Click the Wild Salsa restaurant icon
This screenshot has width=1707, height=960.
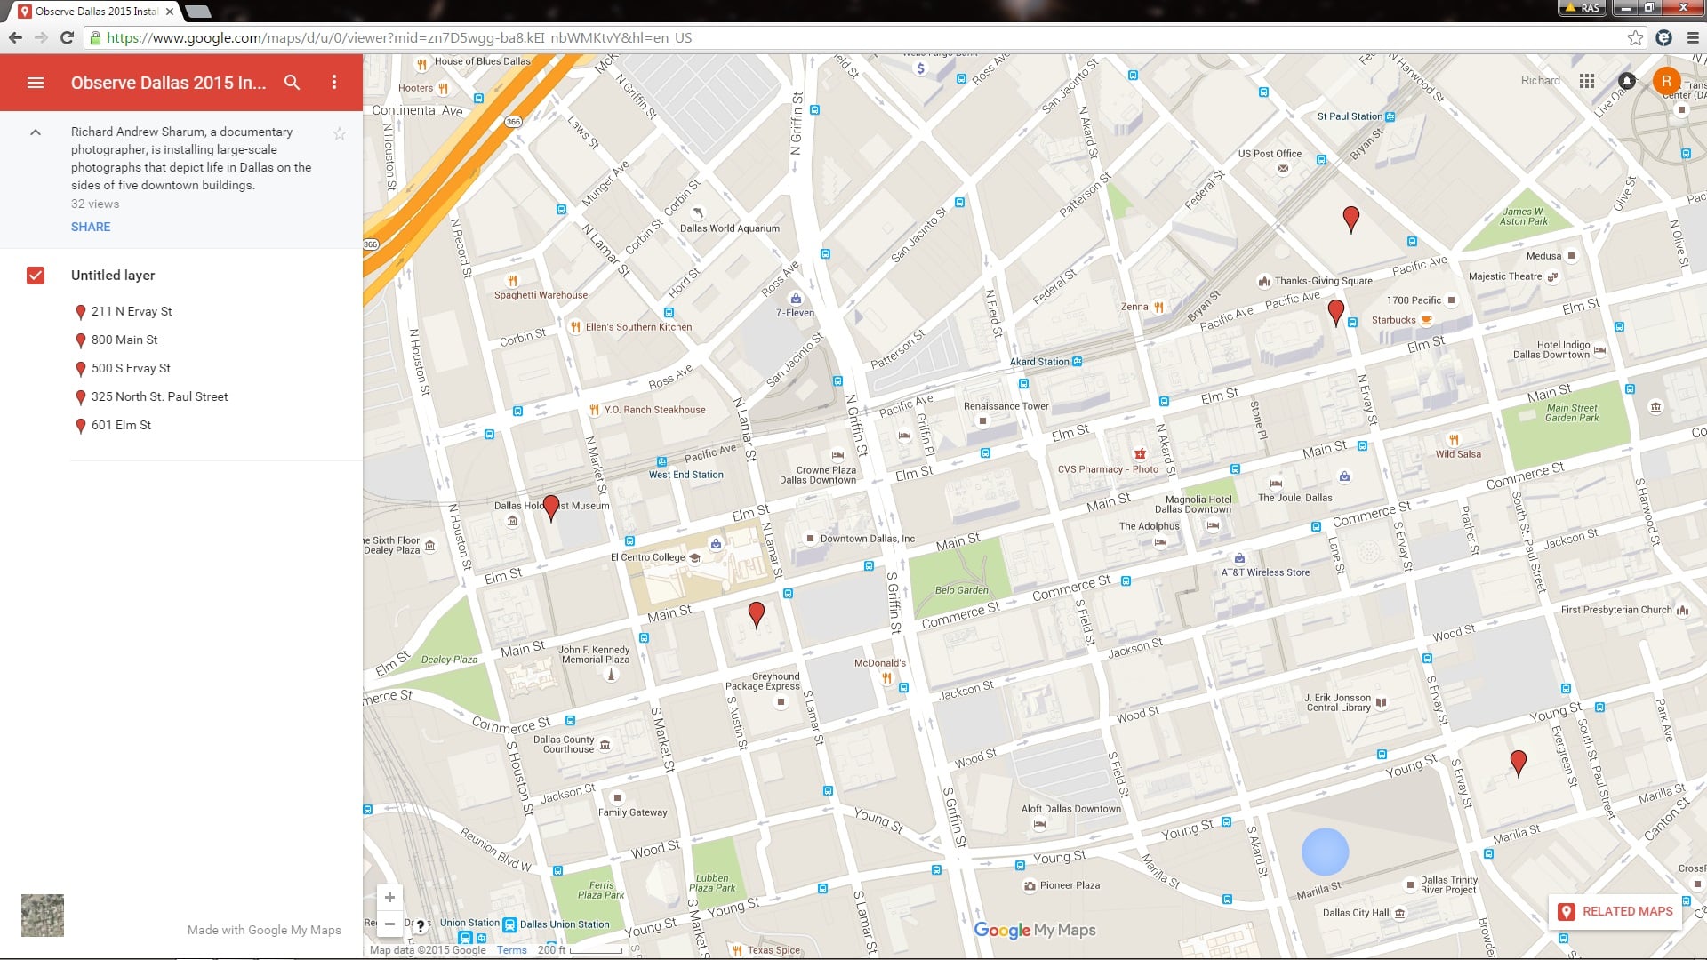point(1454,440)
